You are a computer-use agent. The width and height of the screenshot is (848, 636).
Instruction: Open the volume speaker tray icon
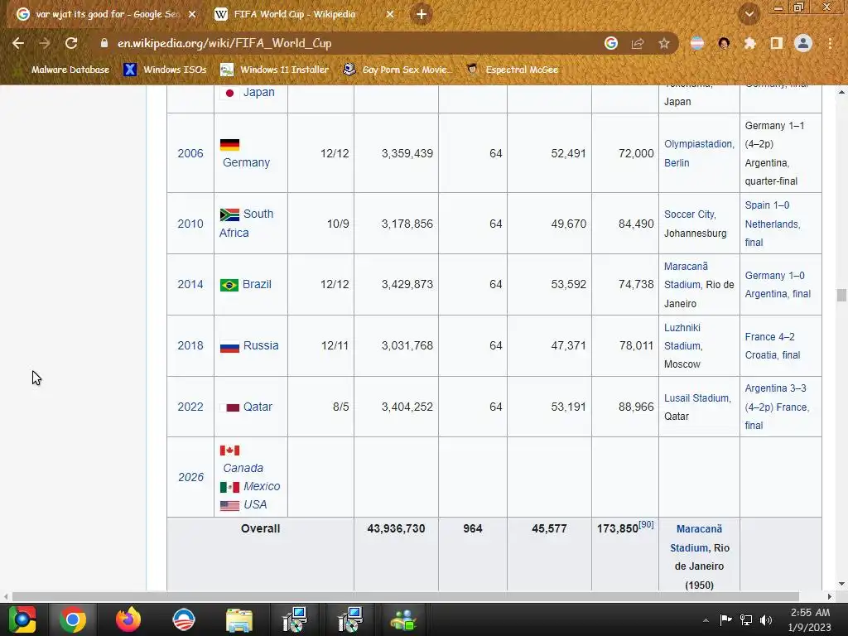[x=766, y=619]
